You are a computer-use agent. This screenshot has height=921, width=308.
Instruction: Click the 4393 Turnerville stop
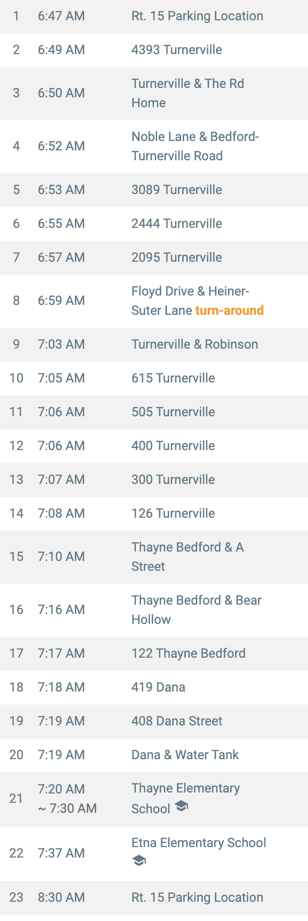tap(154, 50)
